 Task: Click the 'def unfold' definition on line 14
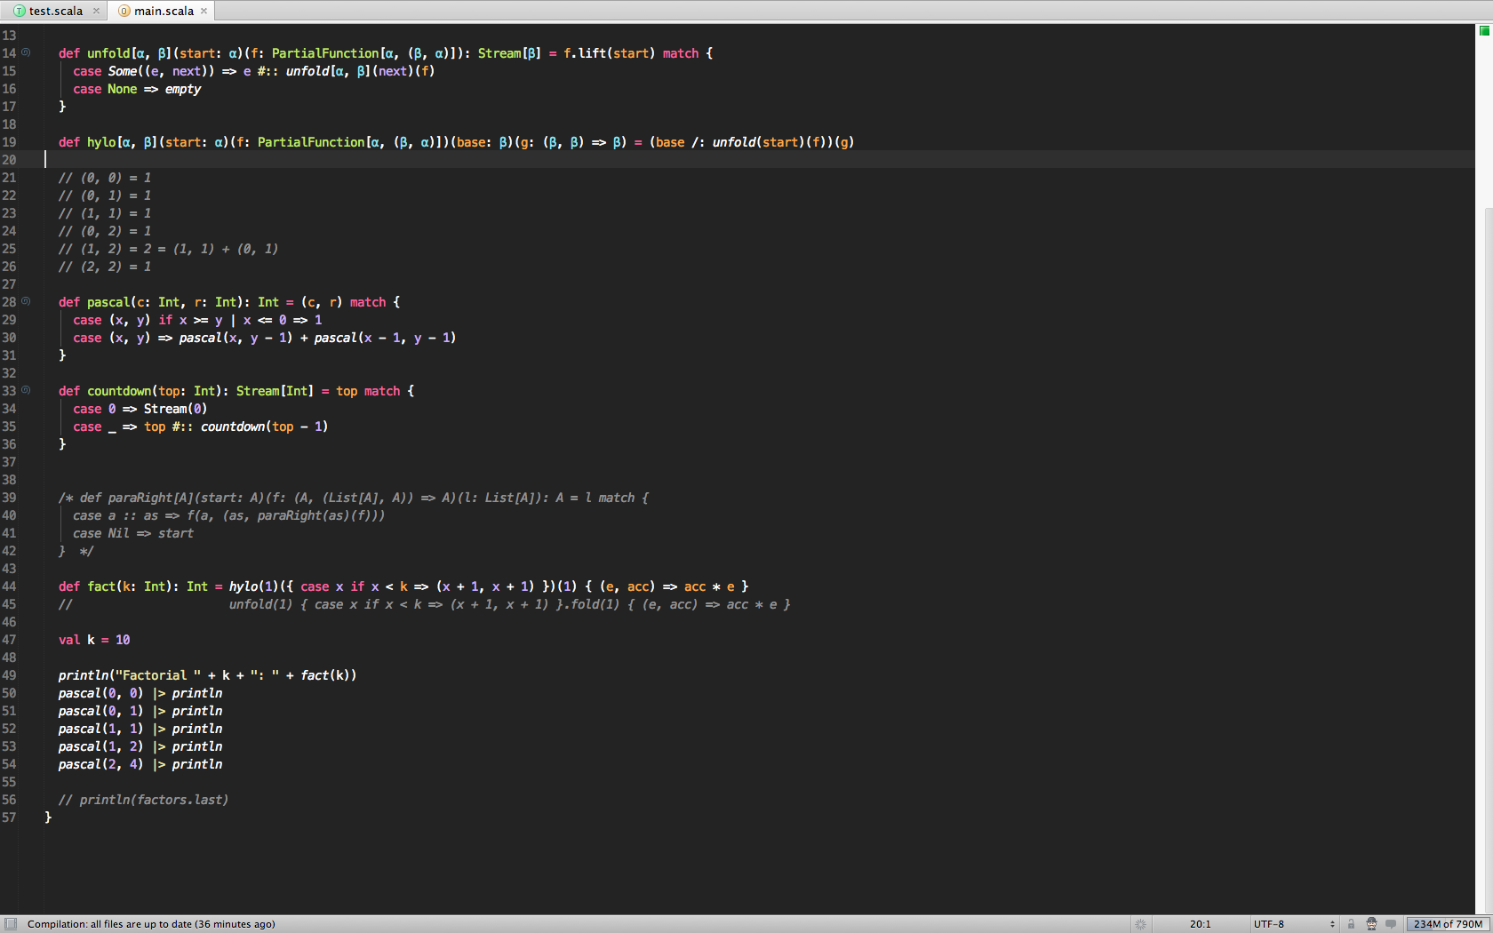click(385, 53)
